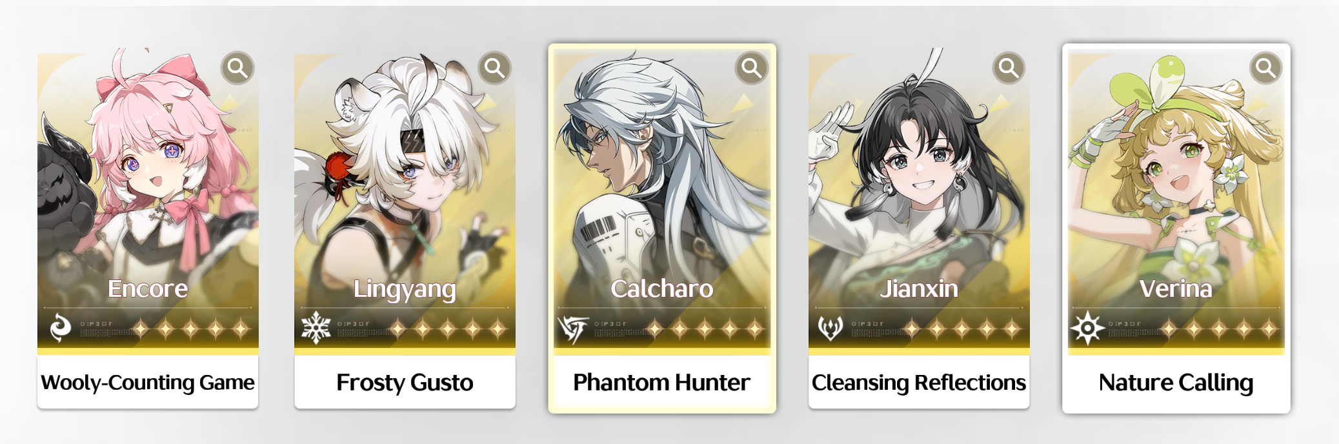The image size is (1339, 444).
Task: Click the magnifier icon on Jianxin's card
Action: pyautogui.click(x=1009, y=68)
